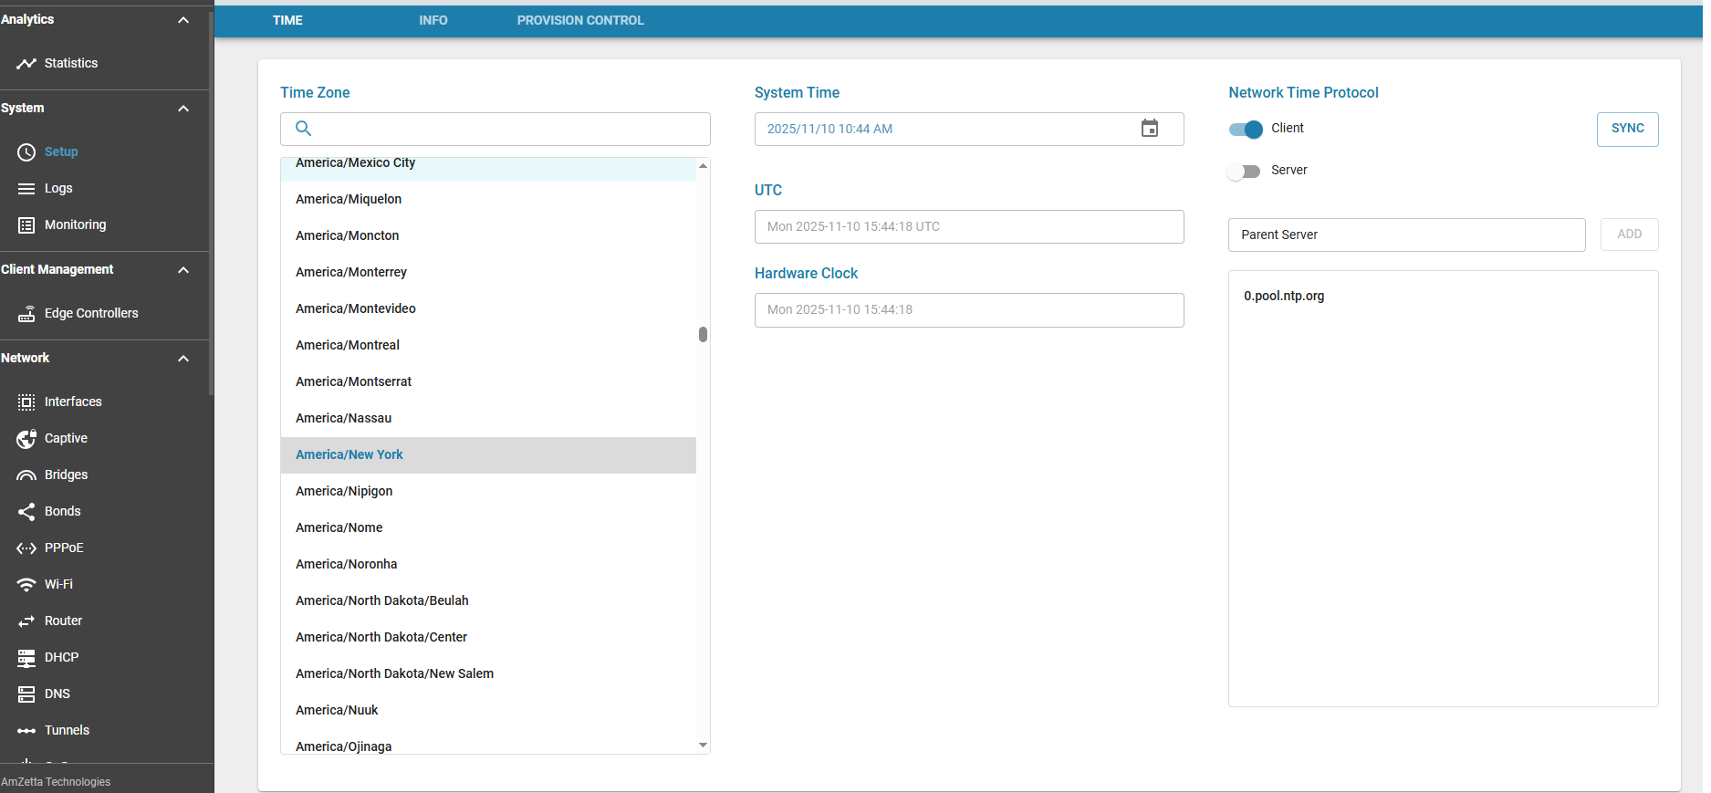Focus the Parent Server input field
Viewport: 1711px width, 793px height.
(x=1406, y=235)
